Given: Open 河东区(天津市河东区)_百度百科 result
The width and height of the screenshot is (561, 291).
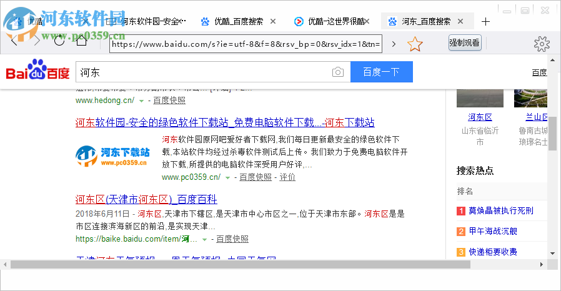Looking at the screenshot, I should click(146, 199).
